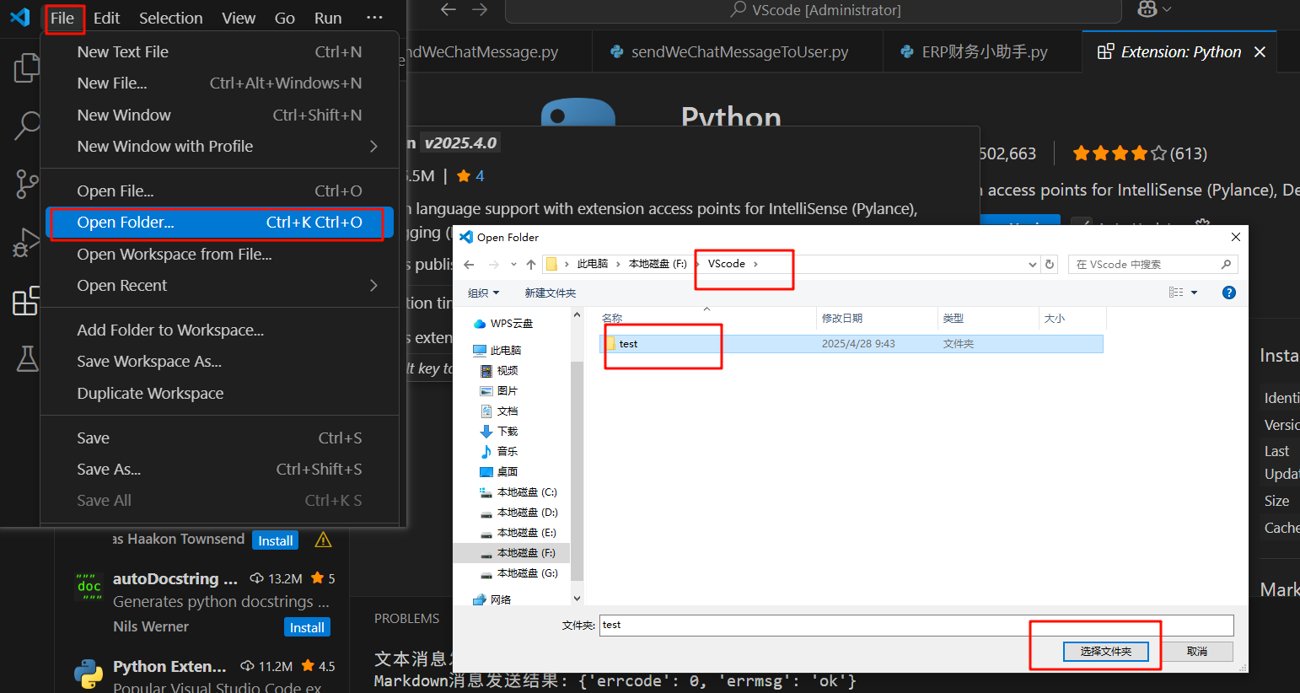Viewport: 1300px width, 693px height.
Task: Click the Back arrow in Open Folder dialog
Action: click(470, 265)
